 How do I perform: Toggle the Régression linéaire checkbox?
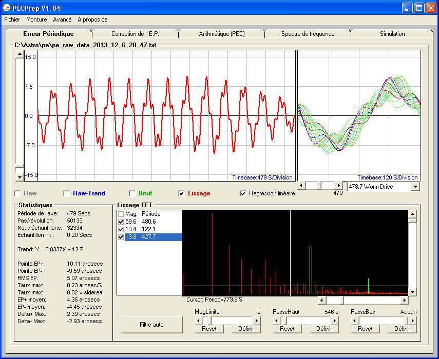point(243,193)
